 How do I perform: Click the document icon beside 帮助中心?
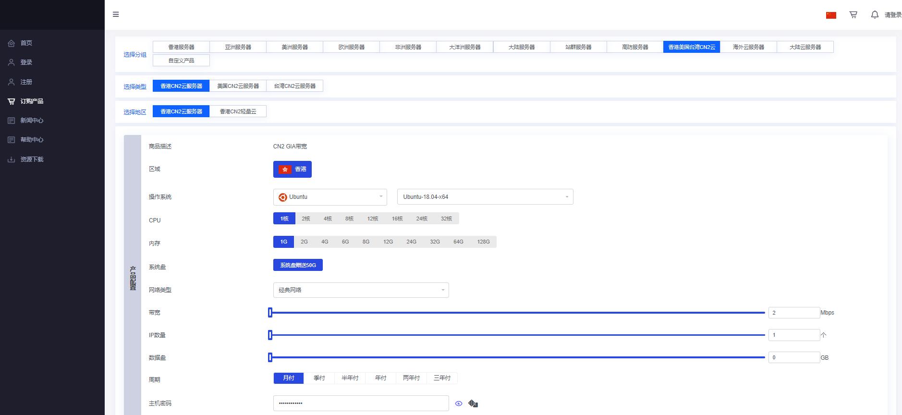click(12, 140)
